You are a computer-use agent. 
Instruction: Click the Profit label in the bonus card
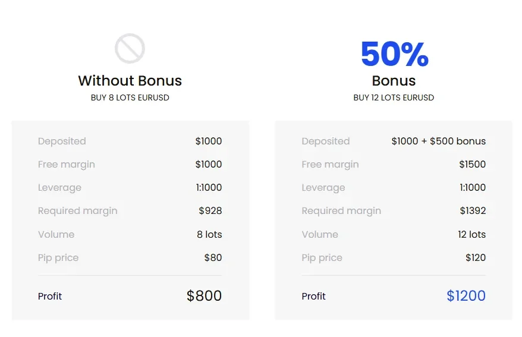click(313, 296)
